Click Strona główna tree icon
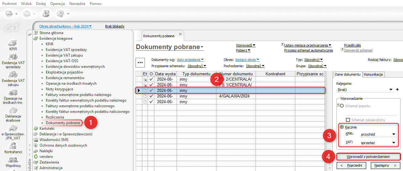This screenshot has width=403, height=171. 36,33
